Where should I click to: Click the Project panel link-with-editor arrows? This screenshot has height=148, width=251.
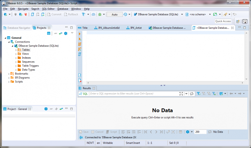[x=61, y=109]
